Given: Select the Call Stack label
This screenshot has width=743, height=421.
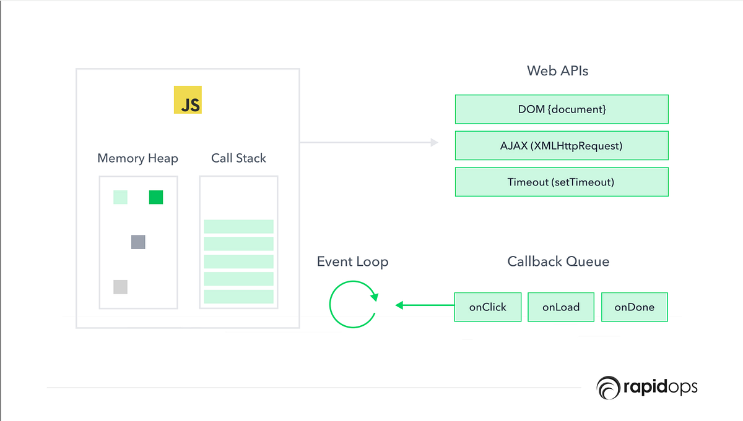Looking at the screenshot, I should pyautogui.click(x=238, y=158).
